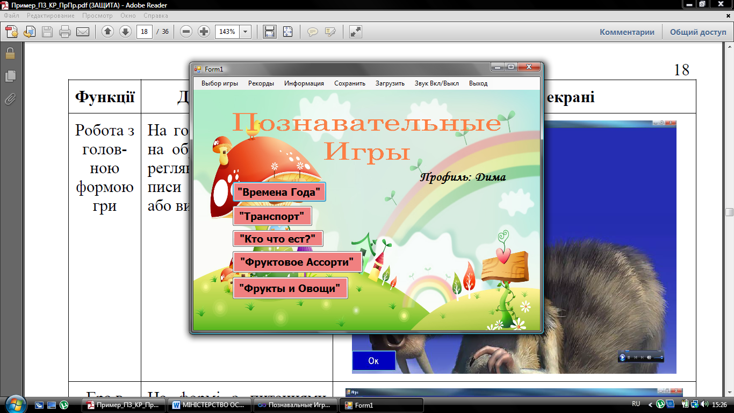This screenshot has height=413, width=734.
Task: Switch to read mode with expand icon
Action: [355, 32]
